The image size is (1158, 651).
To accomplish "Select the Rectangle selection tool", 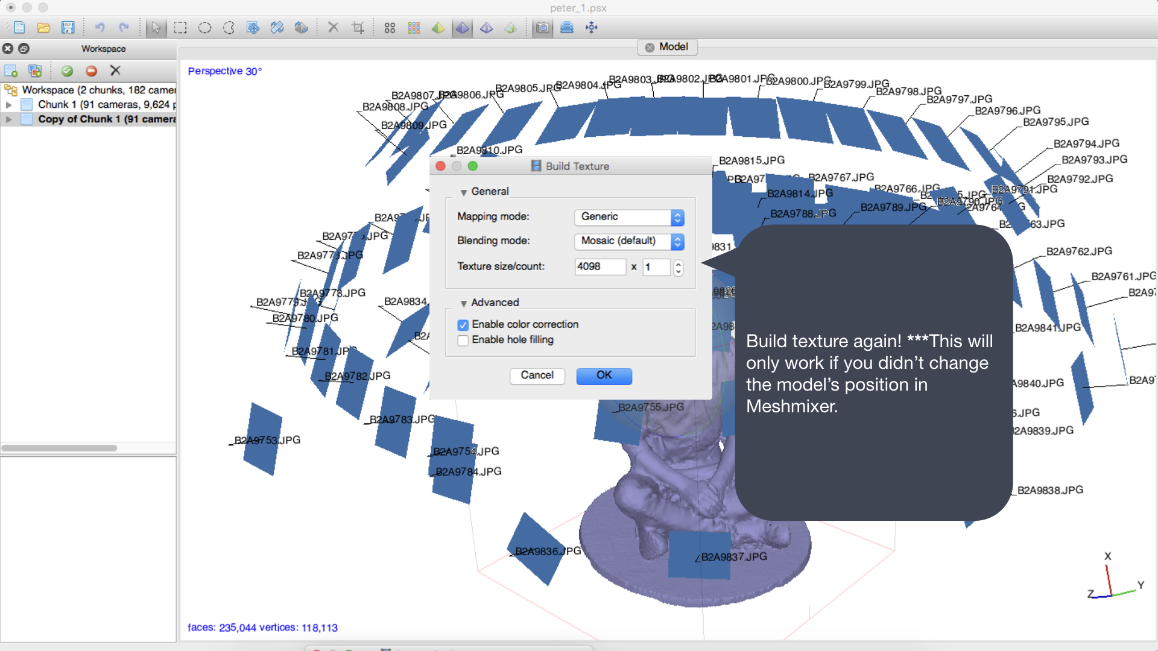I will (180, 28).
